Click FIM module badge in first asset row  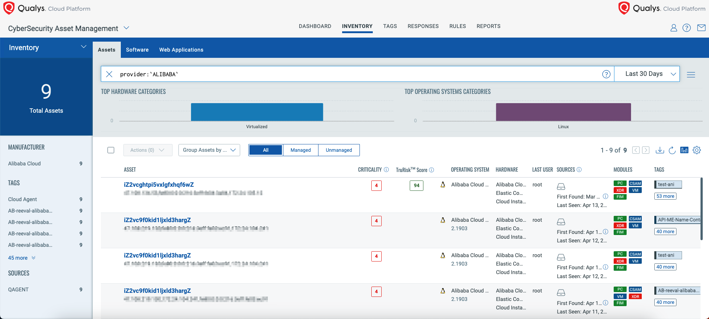pos(620,197)
